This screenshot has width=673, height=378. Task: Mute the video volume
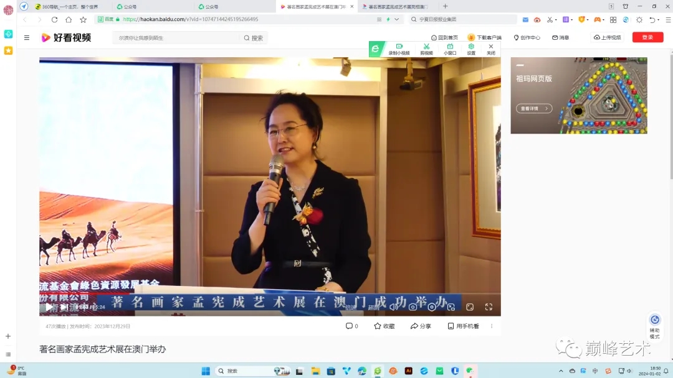point(393,307)
